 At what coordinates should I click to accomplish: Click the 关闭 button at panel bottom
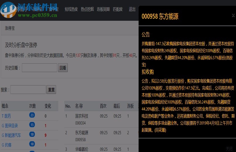point(229,149)
